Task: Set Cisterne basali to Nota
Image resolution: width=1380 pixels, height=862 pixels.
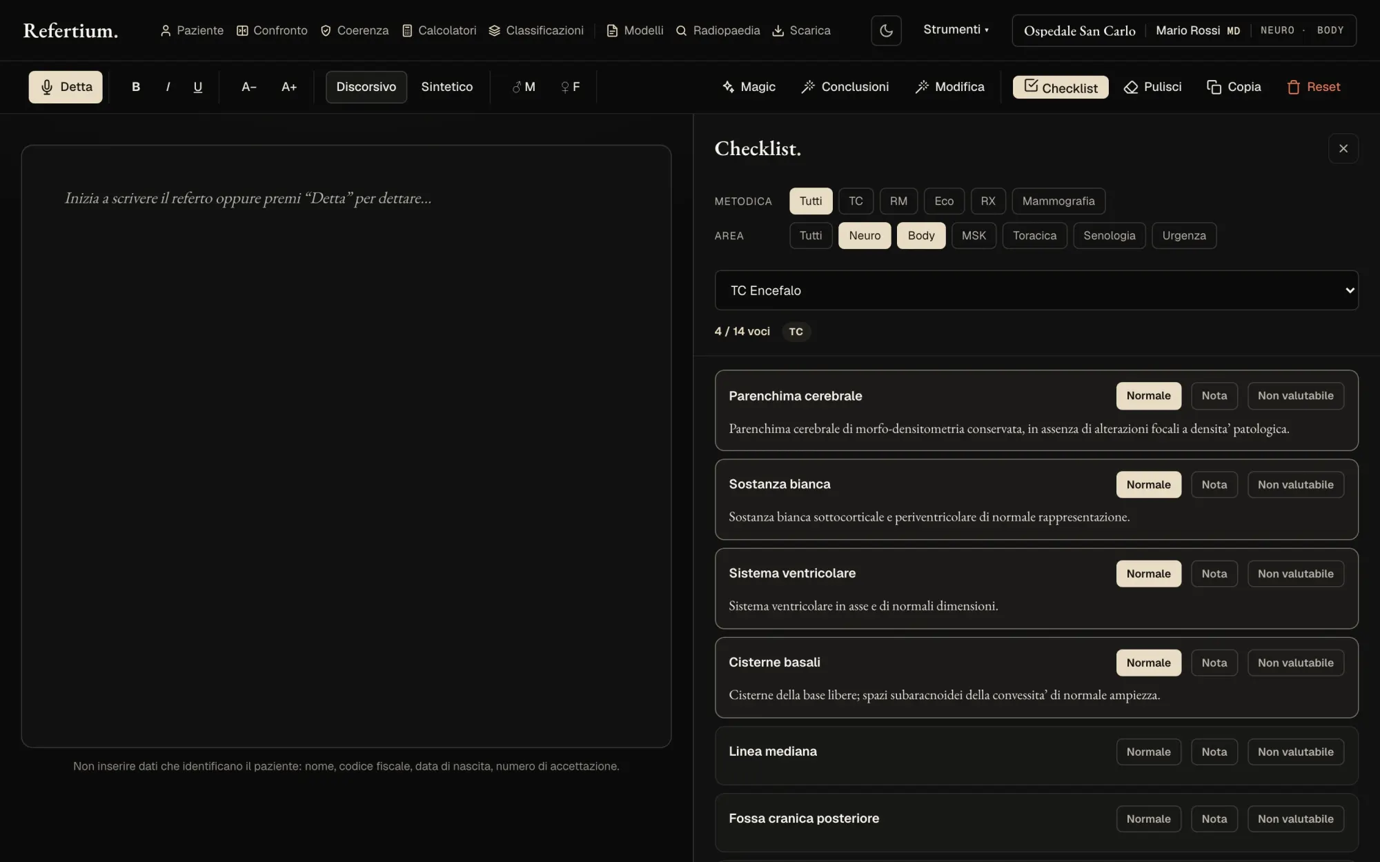Action: (1214, 663)
